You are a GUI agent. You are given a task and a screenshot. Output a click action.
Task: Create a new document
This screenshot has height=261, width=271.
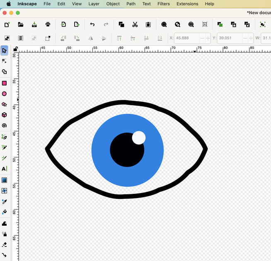(7, 24)
